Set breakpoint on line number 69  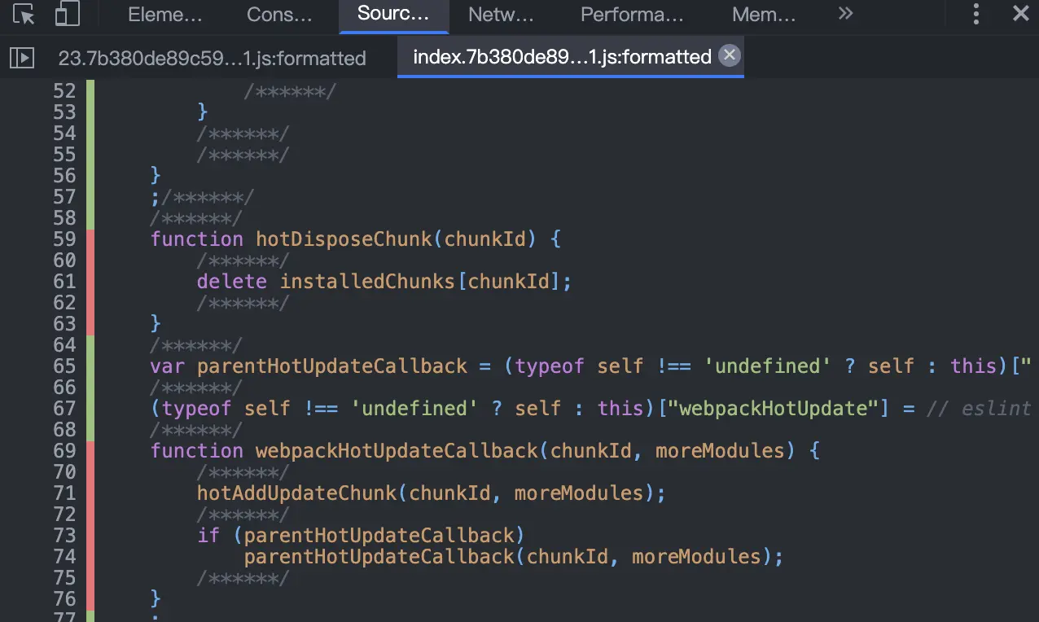pyautogui.click(x=64, y=451)
